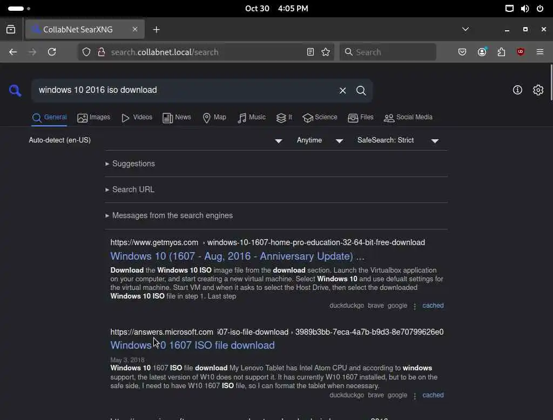List all tabs chevron
553x420 pixels.
466,29
